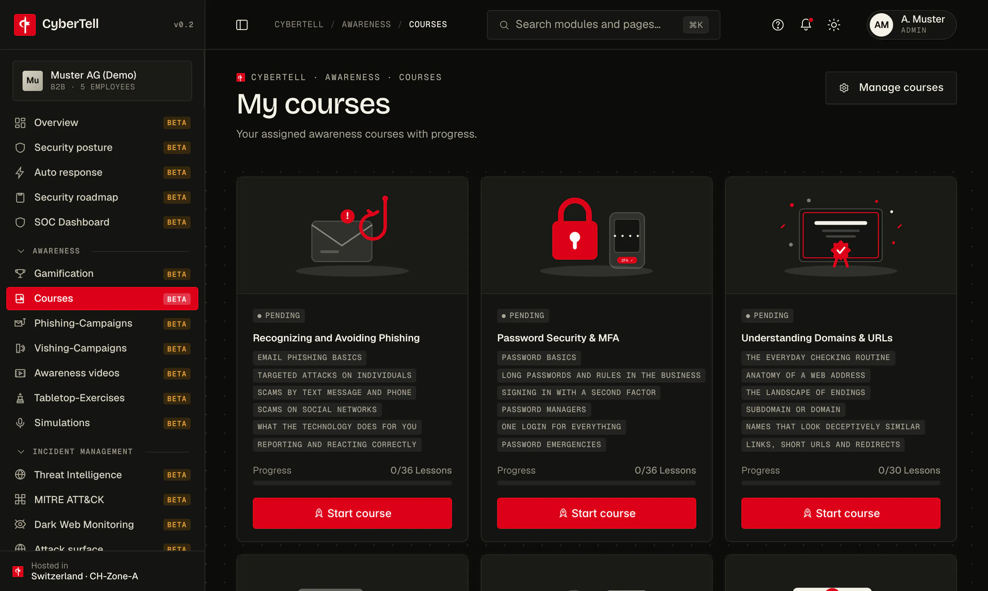Click the MITRE ATT&CK grid icon
Image resolution: width=988 pixels, height=591 pixels.
click(x=20, y=499)
